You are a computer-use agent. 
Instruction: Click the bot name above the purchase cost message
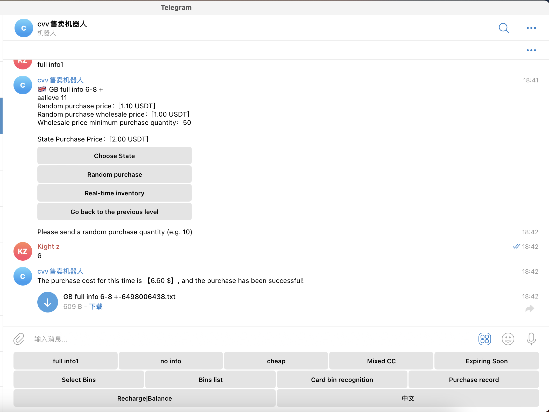click(x=60, y=271)
